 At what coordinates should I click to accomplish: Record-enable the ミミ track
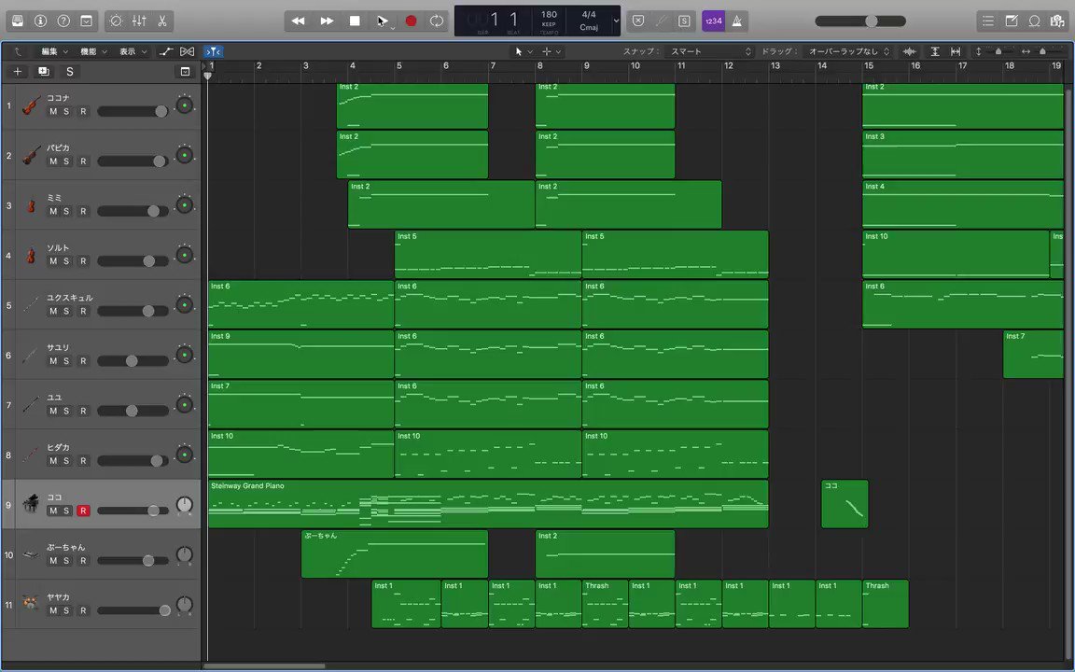point(83,211)
